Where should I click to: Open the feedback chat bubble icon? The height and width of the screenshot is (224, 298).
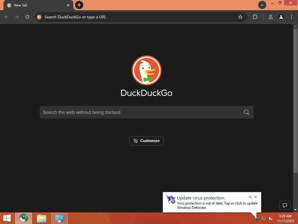tap(285, 205)
